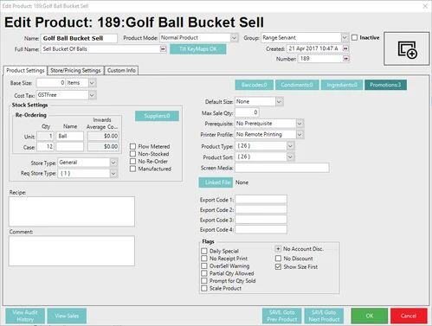Click the Export Code 3 field
Viewport: 432px width, 326px height.
pos(261,220)
